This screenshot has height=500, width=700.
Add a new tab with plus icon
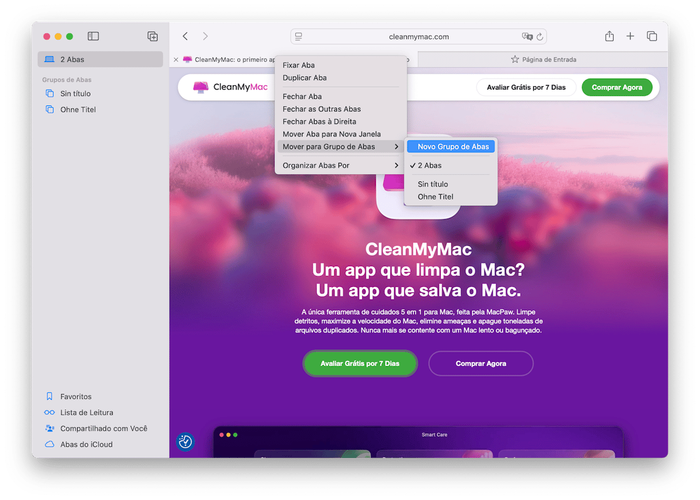(x=630, y=36)
